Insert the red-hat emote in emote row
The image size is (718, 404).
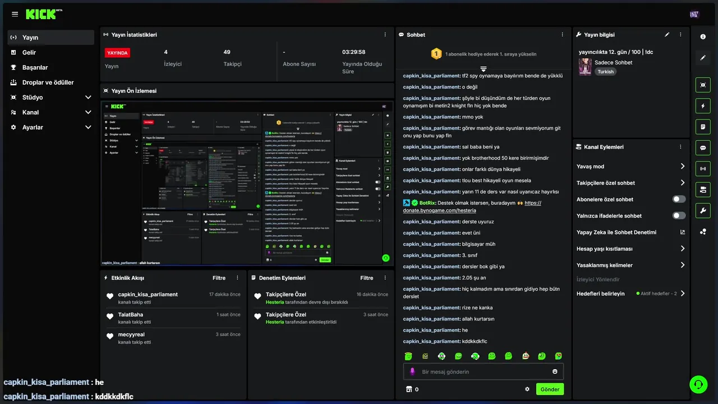[x=525, y=356]
